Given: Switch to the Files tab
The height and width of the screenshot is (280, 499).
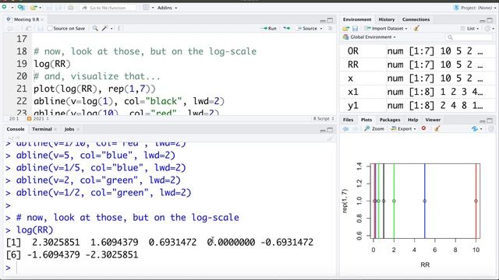Looking at the screenshot, I should pos(348,120).
